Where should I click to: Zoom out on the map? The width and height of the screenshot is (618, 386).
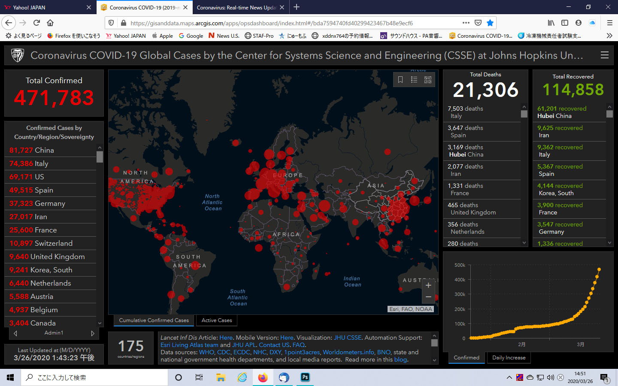click(428, 297)
